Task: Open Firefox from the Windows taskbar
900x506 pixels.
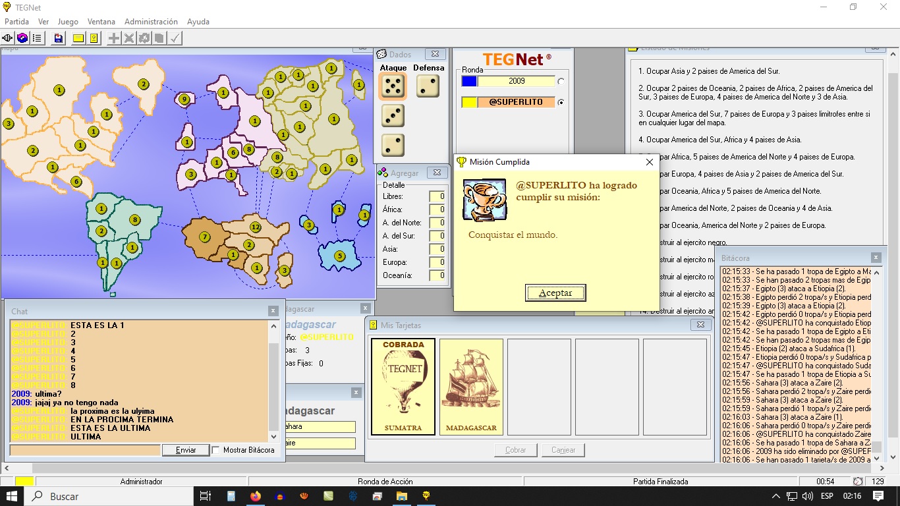Action: pyautogui.click(x=256, y=496)
